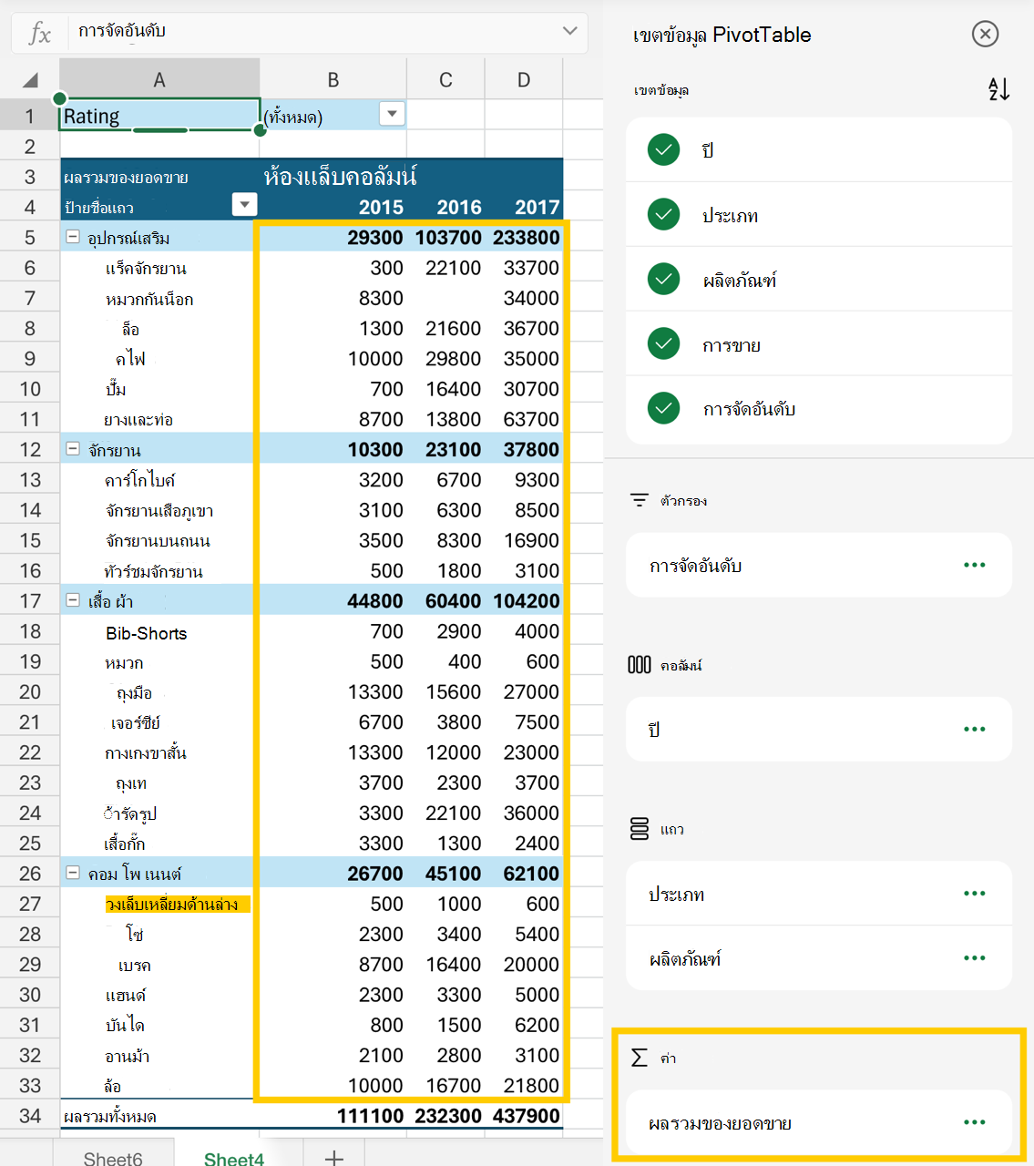Image resolution: width=1034 pixels, height=1166 pixels.
Task: Uncheck the การขาย field checkbox
Action: [663, 343]
